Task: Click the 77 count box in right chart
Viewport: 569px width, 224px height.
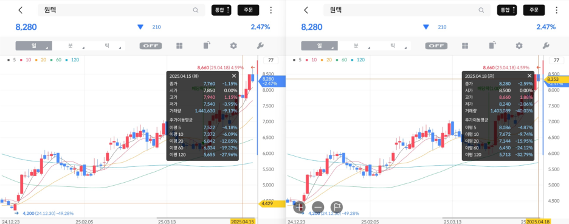Action: point(556,60)
